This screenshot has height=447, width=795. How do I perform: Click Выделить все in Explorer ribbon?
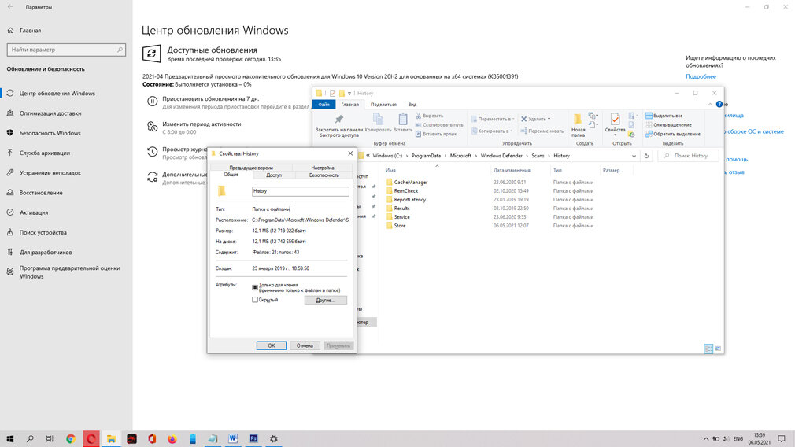pos(664,116)
